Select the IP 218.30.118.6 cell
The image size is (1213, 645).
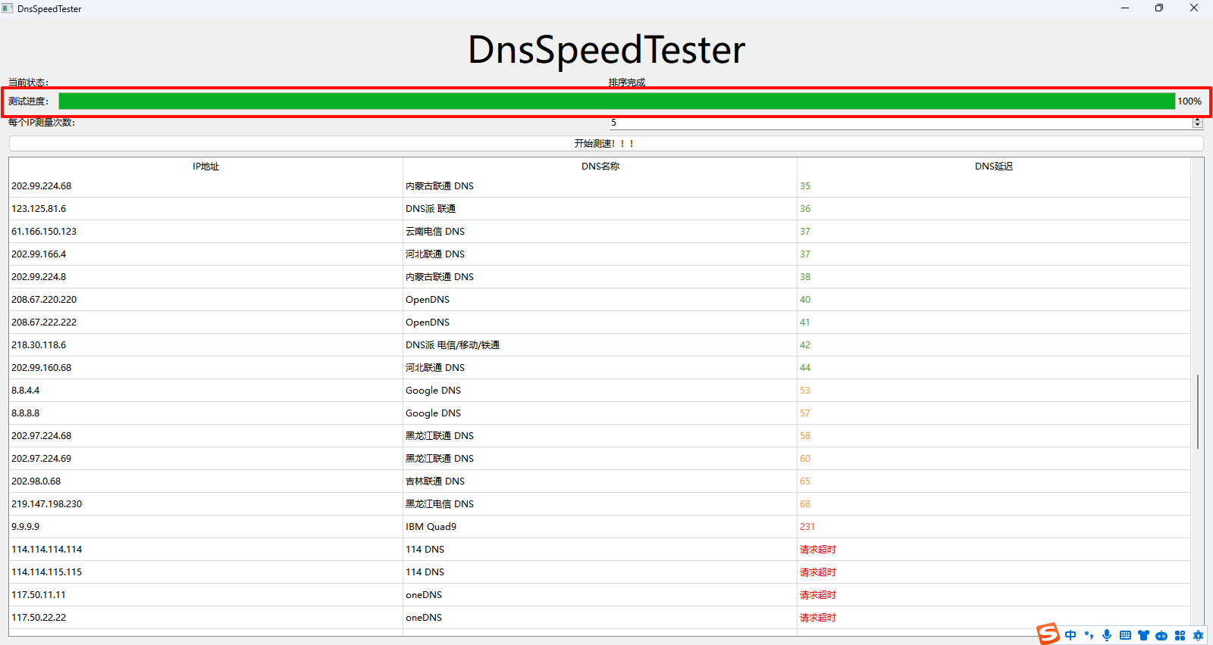click(205, 344)
